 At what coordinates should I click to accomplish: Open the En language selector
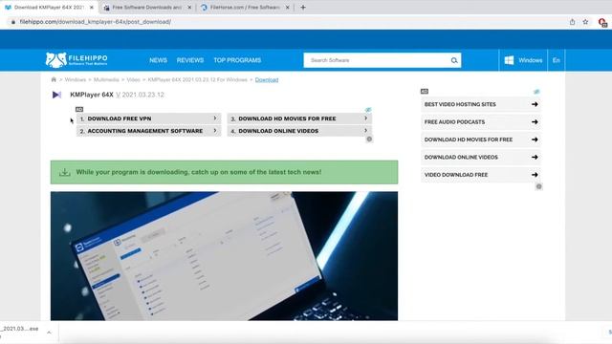[557, 60]
